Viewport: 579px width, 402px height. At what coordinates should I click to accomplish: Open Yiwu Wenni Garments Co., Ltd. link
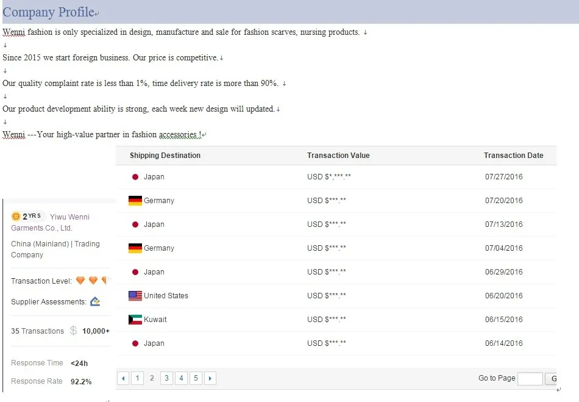[x=50, y=223]
